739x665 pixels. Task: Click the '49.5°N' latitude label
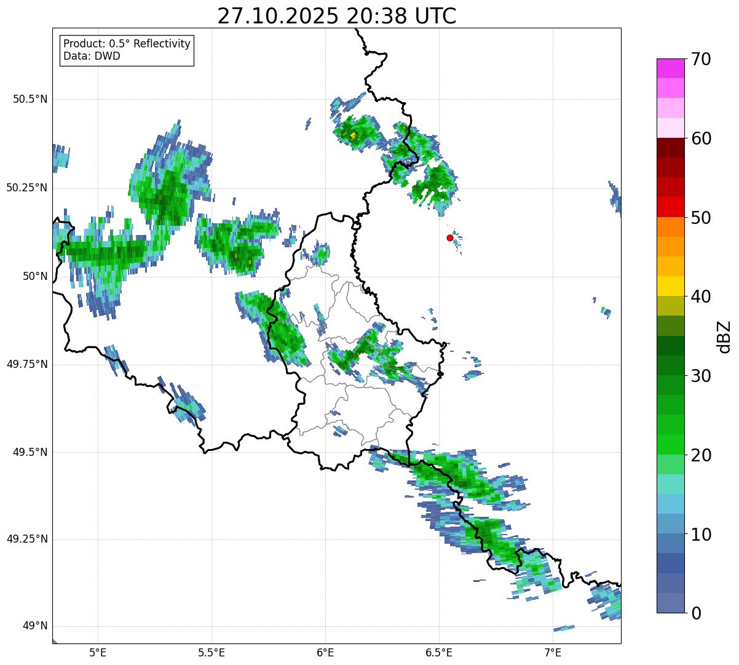point(30,452)
